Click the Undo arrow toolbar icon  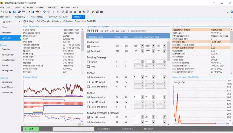(x=44, y=12)
